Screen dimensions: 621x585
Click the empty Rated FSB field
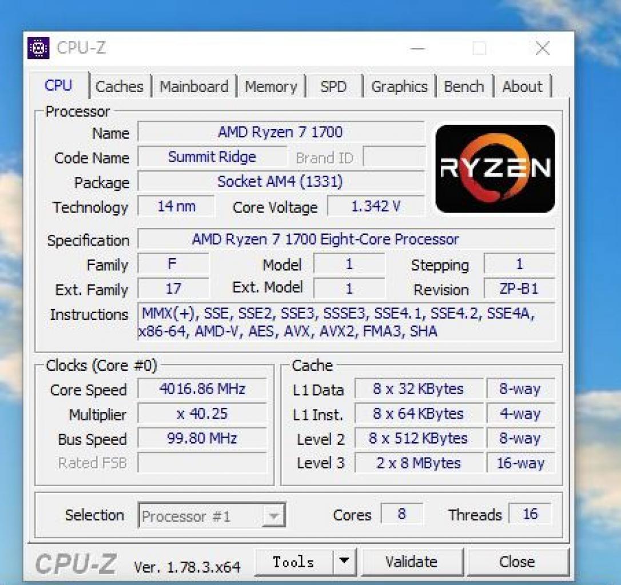202,463
